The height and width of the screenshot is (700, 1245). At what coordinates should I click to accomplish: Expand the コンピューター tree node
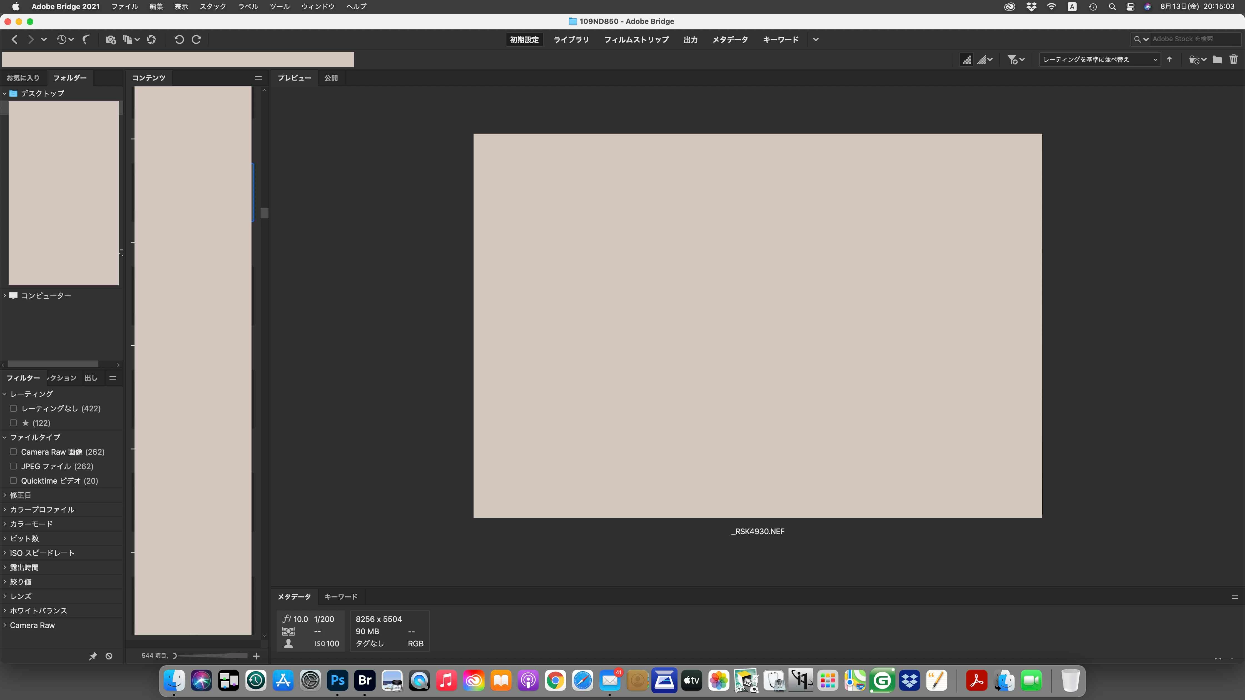5,295
